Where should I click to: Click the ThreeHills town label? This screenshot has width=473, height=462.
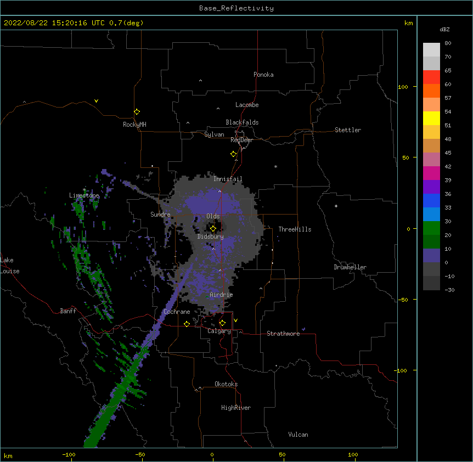click(x=295, y=229)
